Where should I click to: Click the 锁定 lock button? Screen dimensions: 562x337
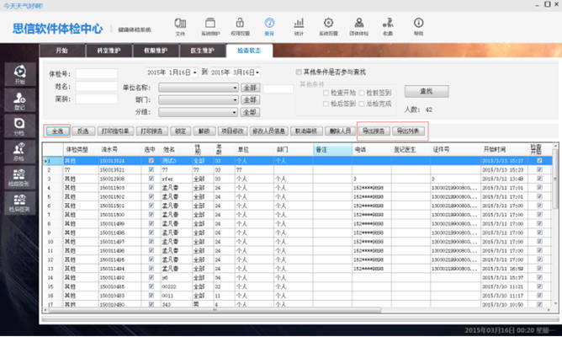[180, 131]
